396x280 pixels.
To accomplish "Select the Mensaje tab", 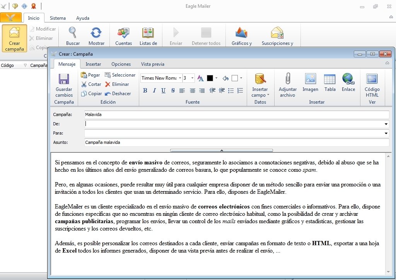I will tap(67, 64).
